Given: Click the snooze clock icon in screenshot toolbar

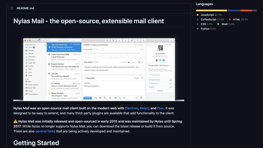Looking at the screenshot, I should click(138, 40).
